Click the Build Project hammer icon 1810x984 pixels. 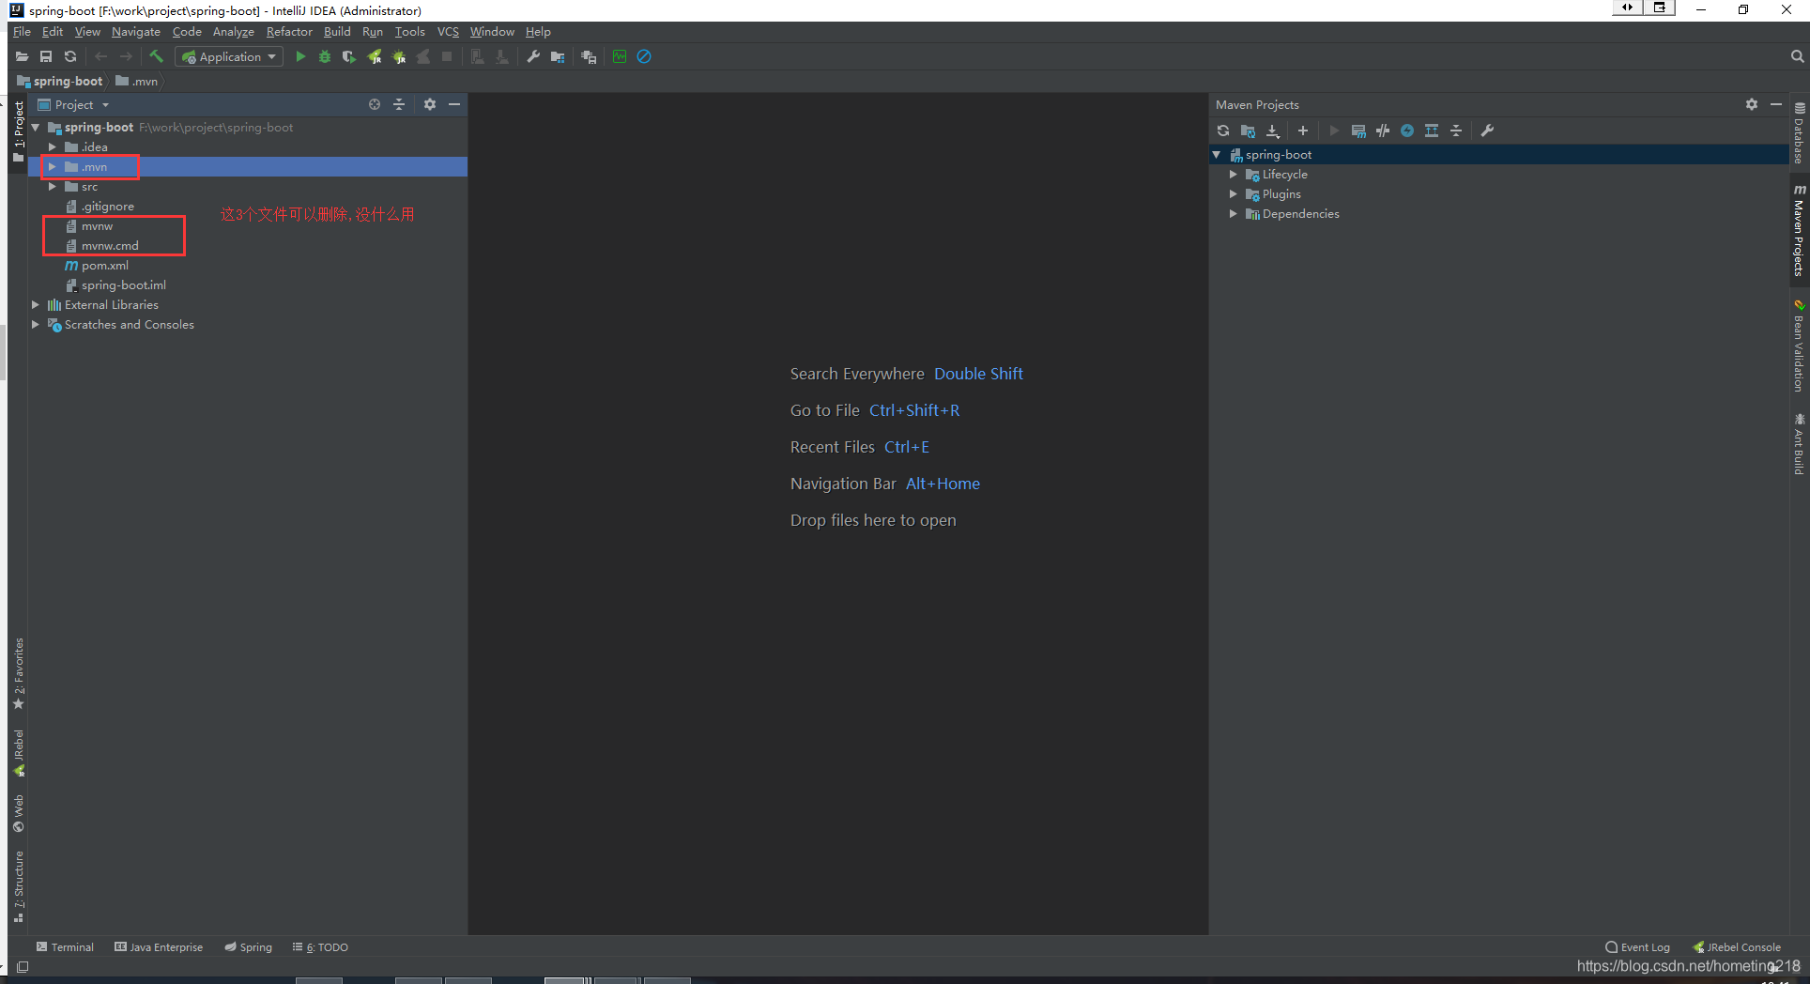point(156,57)
